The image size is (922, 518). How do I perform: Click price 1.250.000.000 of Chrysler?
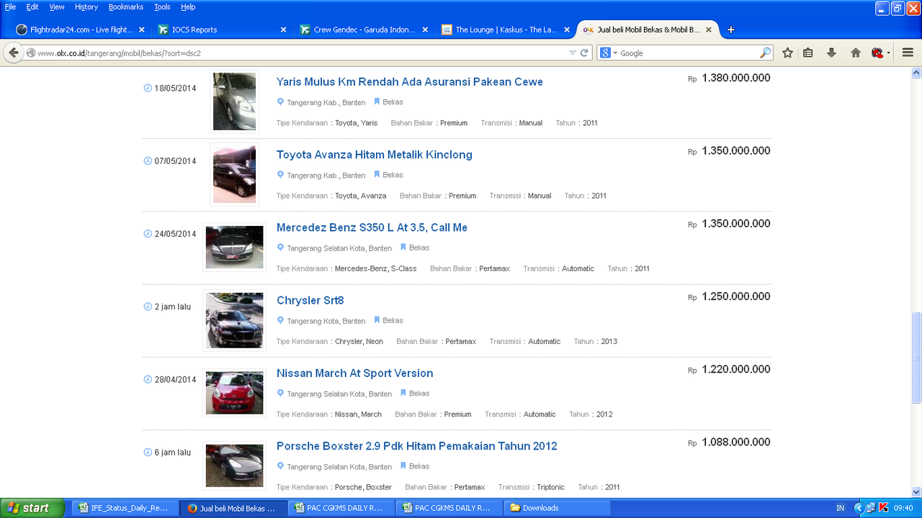tap(736, 296)
